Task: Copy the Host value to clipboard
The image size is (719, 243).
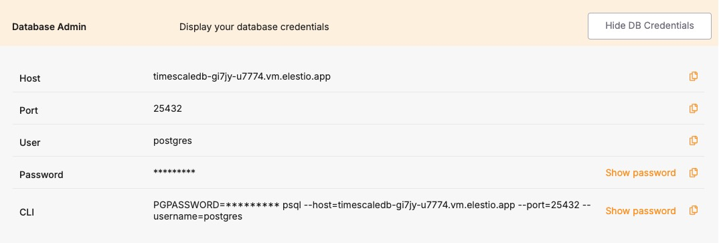Action: point(694,76)
